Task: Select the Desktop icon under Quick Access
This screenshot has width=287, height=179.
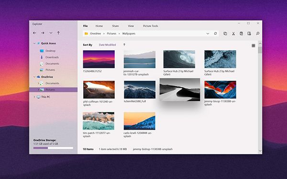Action: (x=42, y=51)
